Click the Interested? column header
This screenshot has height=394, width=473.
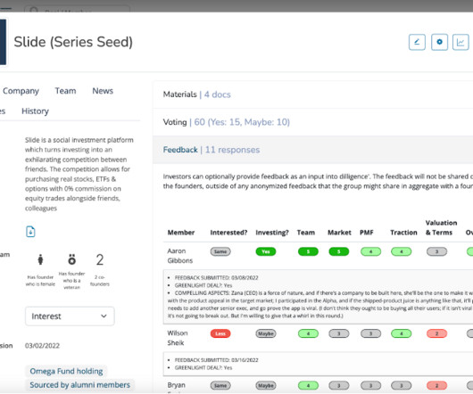pyautogui.click(x=228, y=233)
